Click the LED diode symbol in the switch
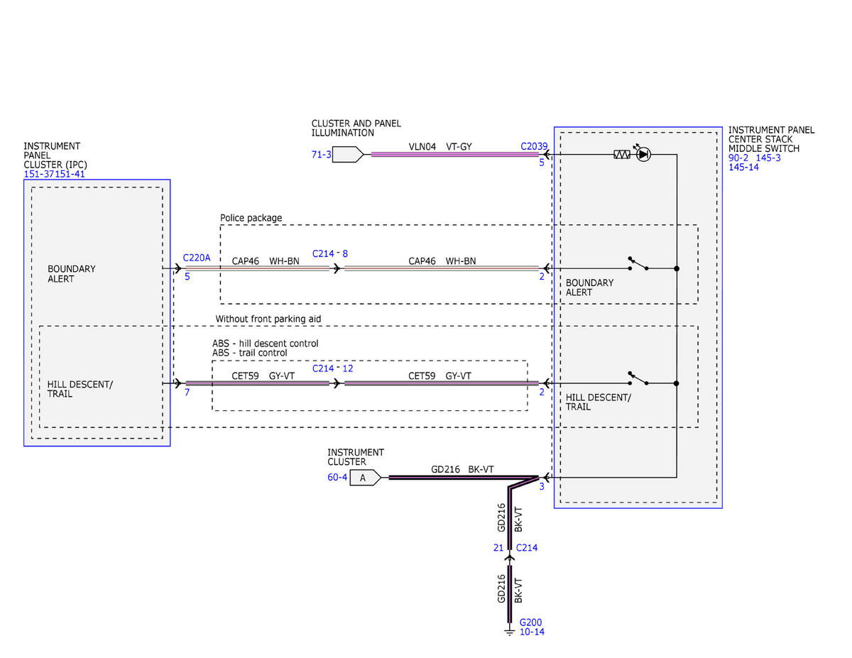 point(643,154)
